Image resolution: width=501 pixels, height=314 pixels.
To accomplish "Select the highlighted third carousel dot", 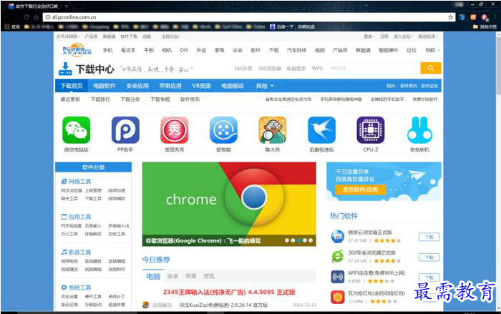I will click(x=298, y=240).
